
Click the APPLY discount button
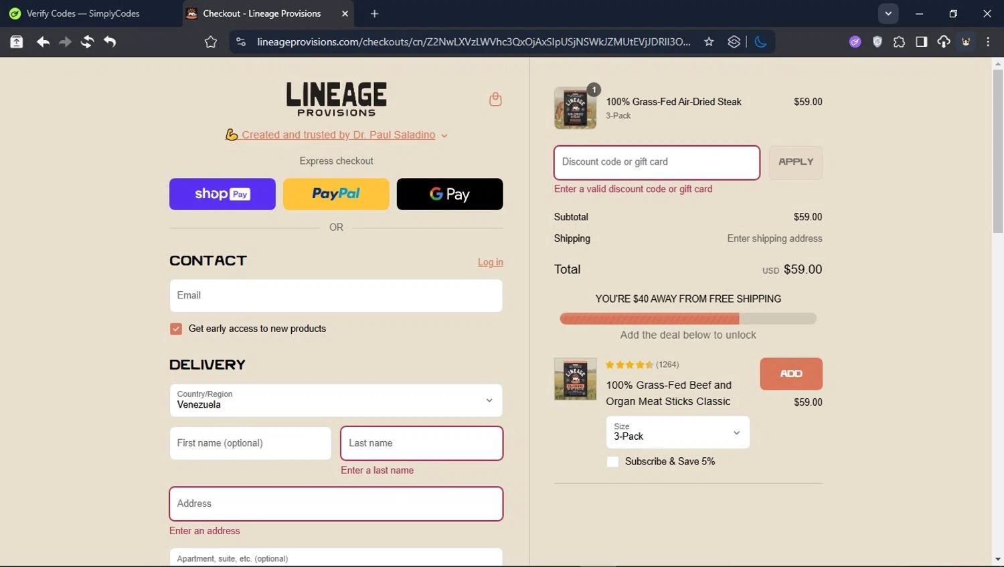point(796,162)
